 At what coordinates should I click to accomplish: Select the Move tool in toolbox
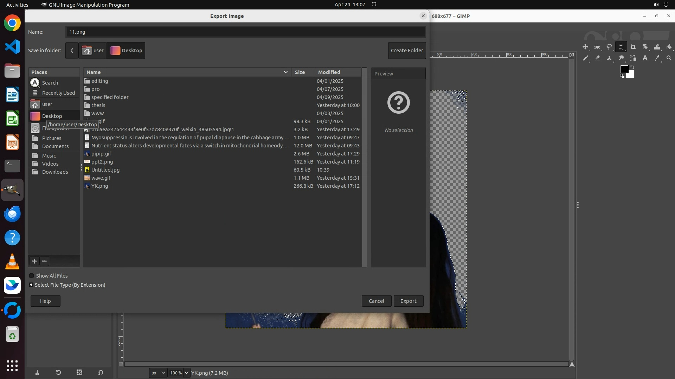tap(585, 47)
